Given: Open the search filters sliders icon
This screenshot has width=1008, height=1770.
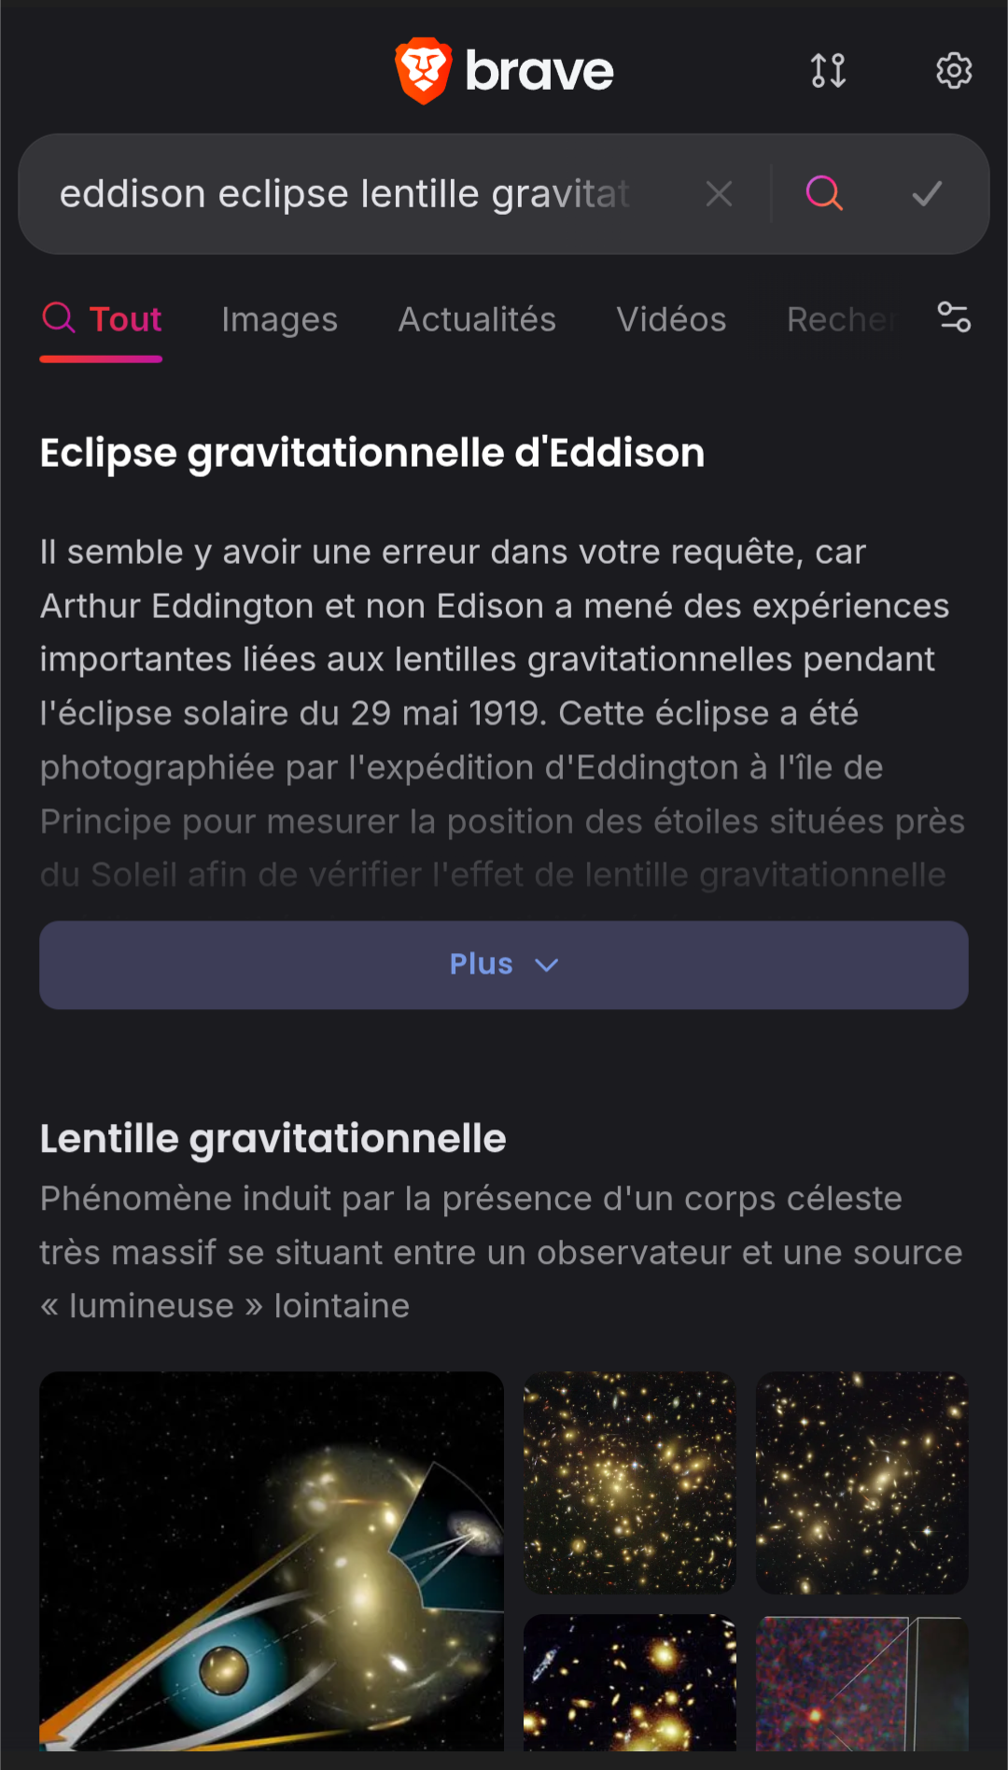Looking at the screenshot, I should click(954, 317).
